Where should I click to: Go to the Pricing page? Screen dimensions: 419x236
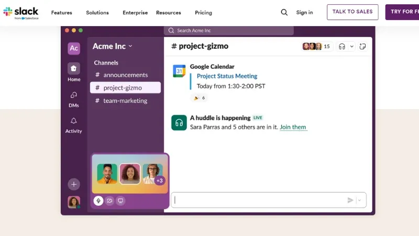203,13
